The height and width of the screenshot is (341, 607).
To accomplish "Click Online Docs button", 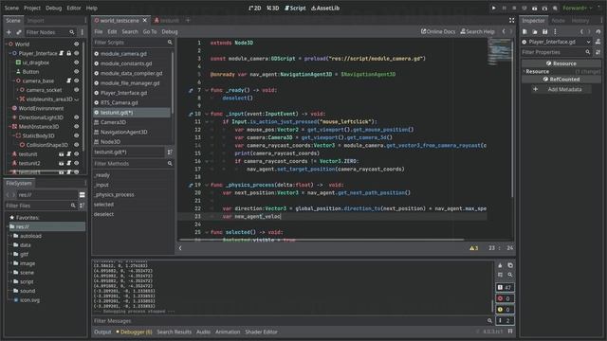I will click(438, 31).
